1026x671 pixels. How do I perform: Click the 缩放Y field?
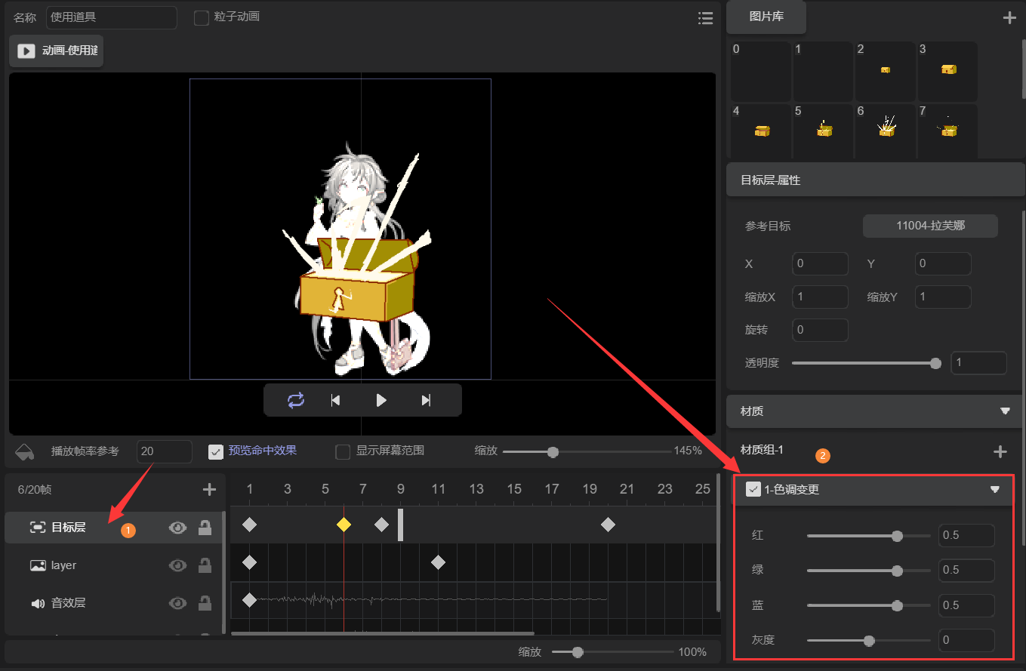(943, 297)
